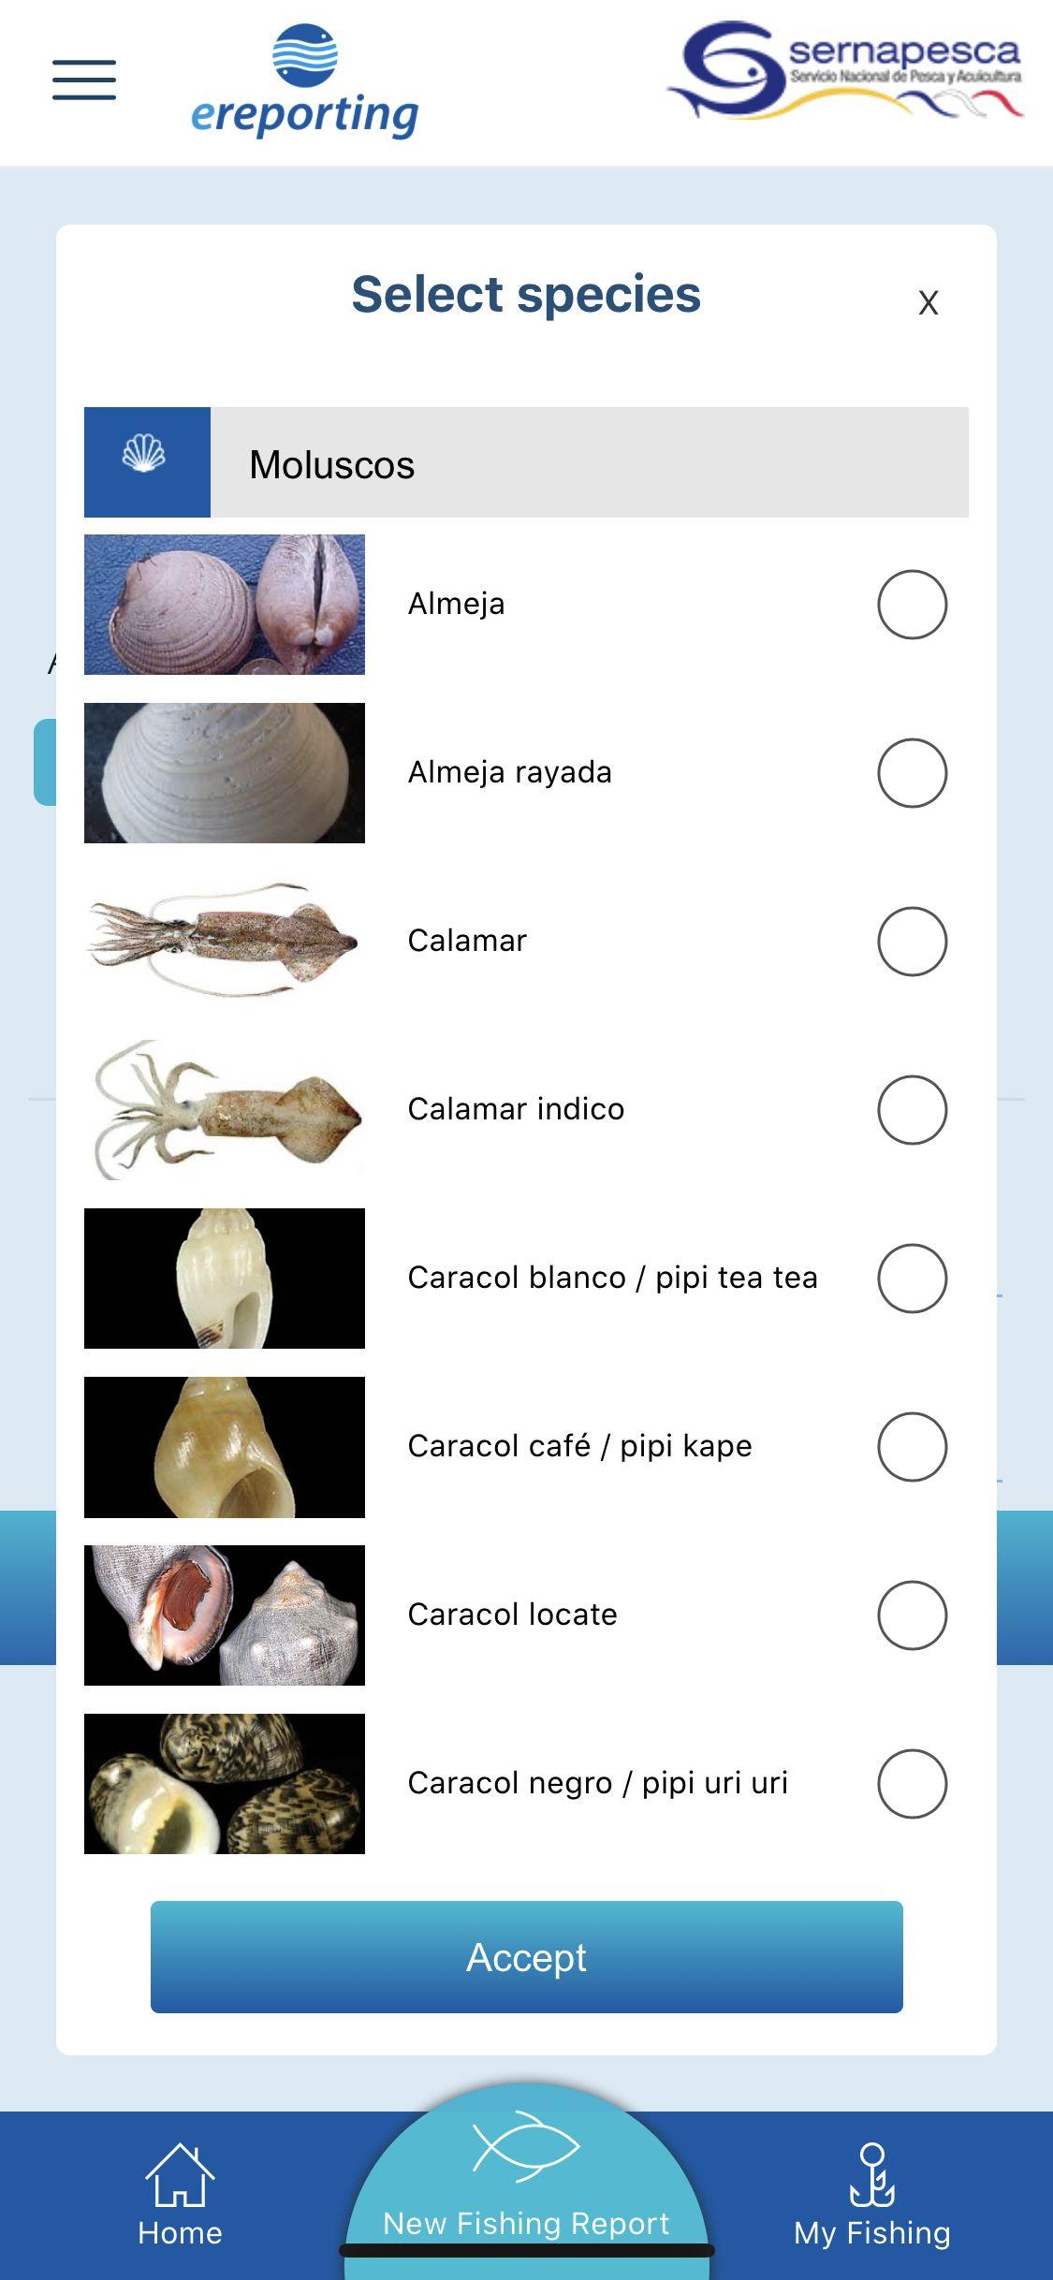1053x2280 pixels.
Task: Choose the Calamar indico option
Action: (913, 1110)
